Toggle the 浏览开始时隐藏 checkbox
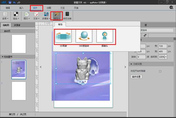The height and width of the screenshot is (118, 176). pyautogui.click(x=160, y=71)
